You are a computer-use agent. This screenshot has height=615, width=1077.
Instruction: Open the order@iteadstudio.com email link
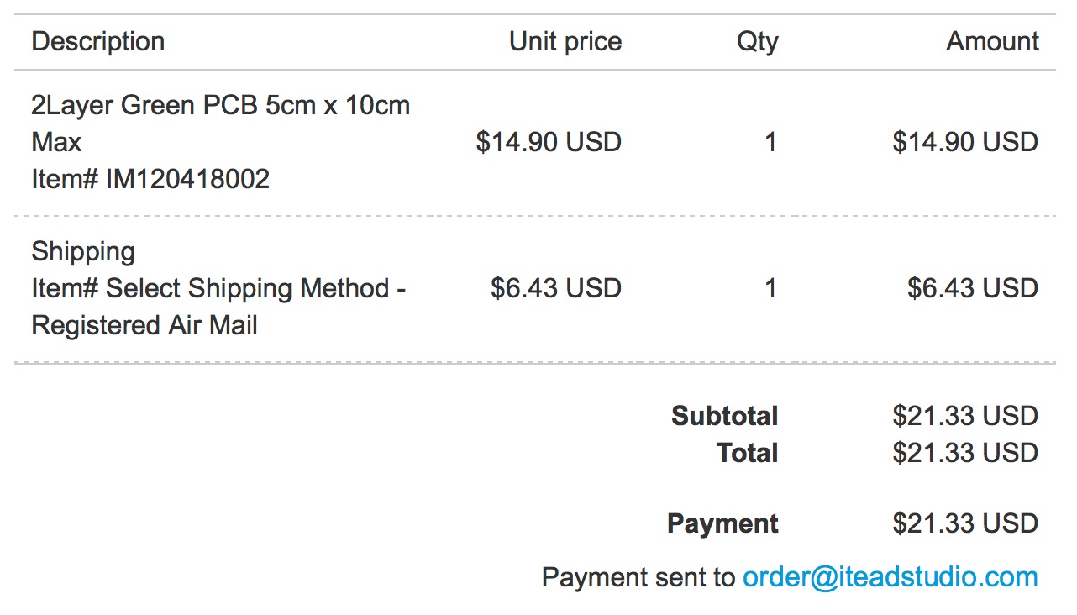(x=890, y=577)
